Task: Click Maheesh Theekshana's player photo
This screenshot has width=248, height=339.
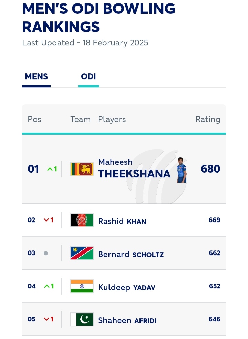Action: click(182, 169)
